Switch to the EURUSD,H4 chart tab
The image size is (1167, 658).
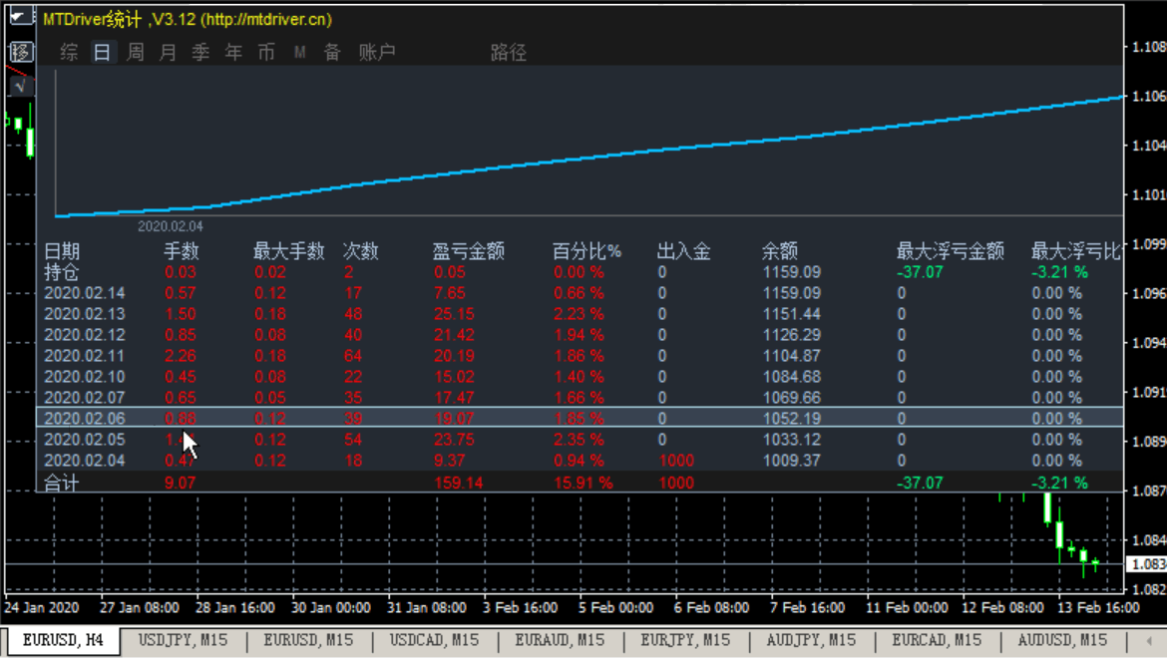point(63,640)
